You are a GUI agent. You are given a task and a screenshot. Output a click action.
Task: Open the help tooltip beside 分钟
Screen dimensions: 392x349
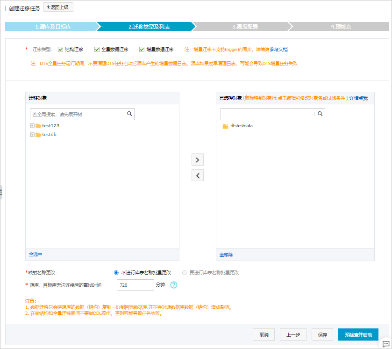pos(173,284)
